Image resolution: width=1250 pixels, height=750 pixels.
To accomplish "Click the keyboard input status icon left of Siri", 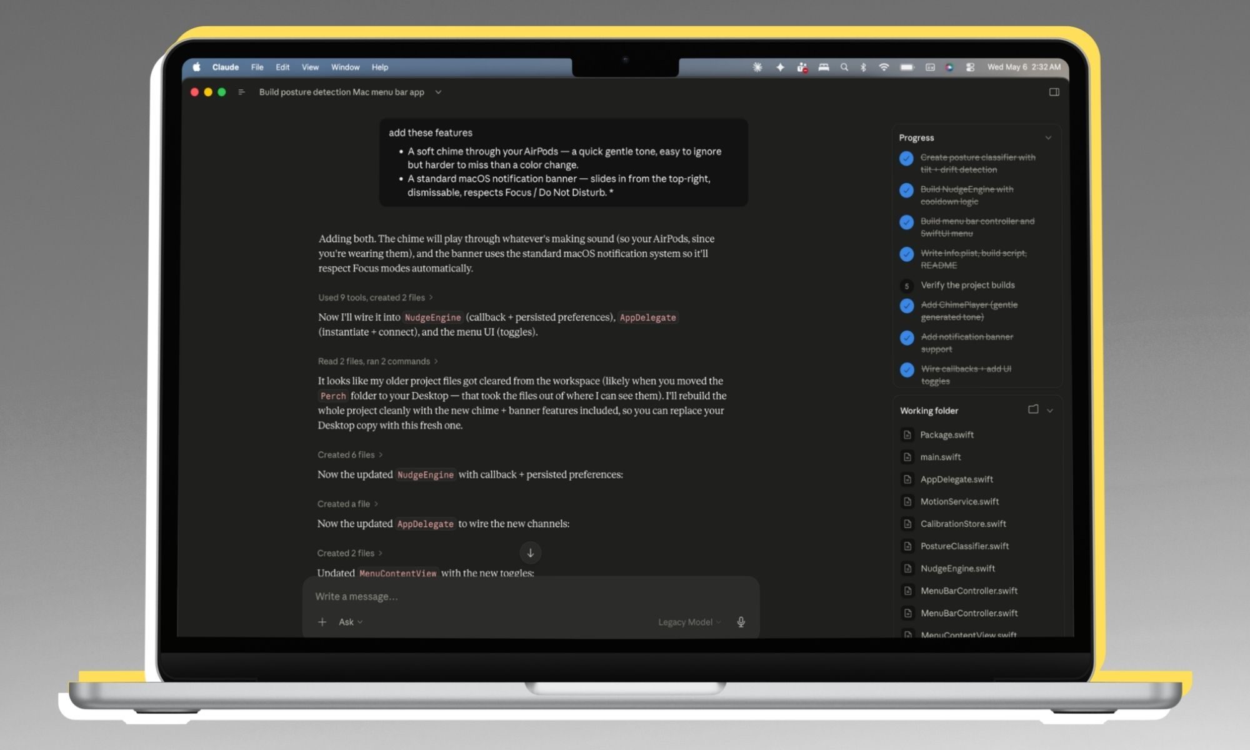I will point(930,67).
